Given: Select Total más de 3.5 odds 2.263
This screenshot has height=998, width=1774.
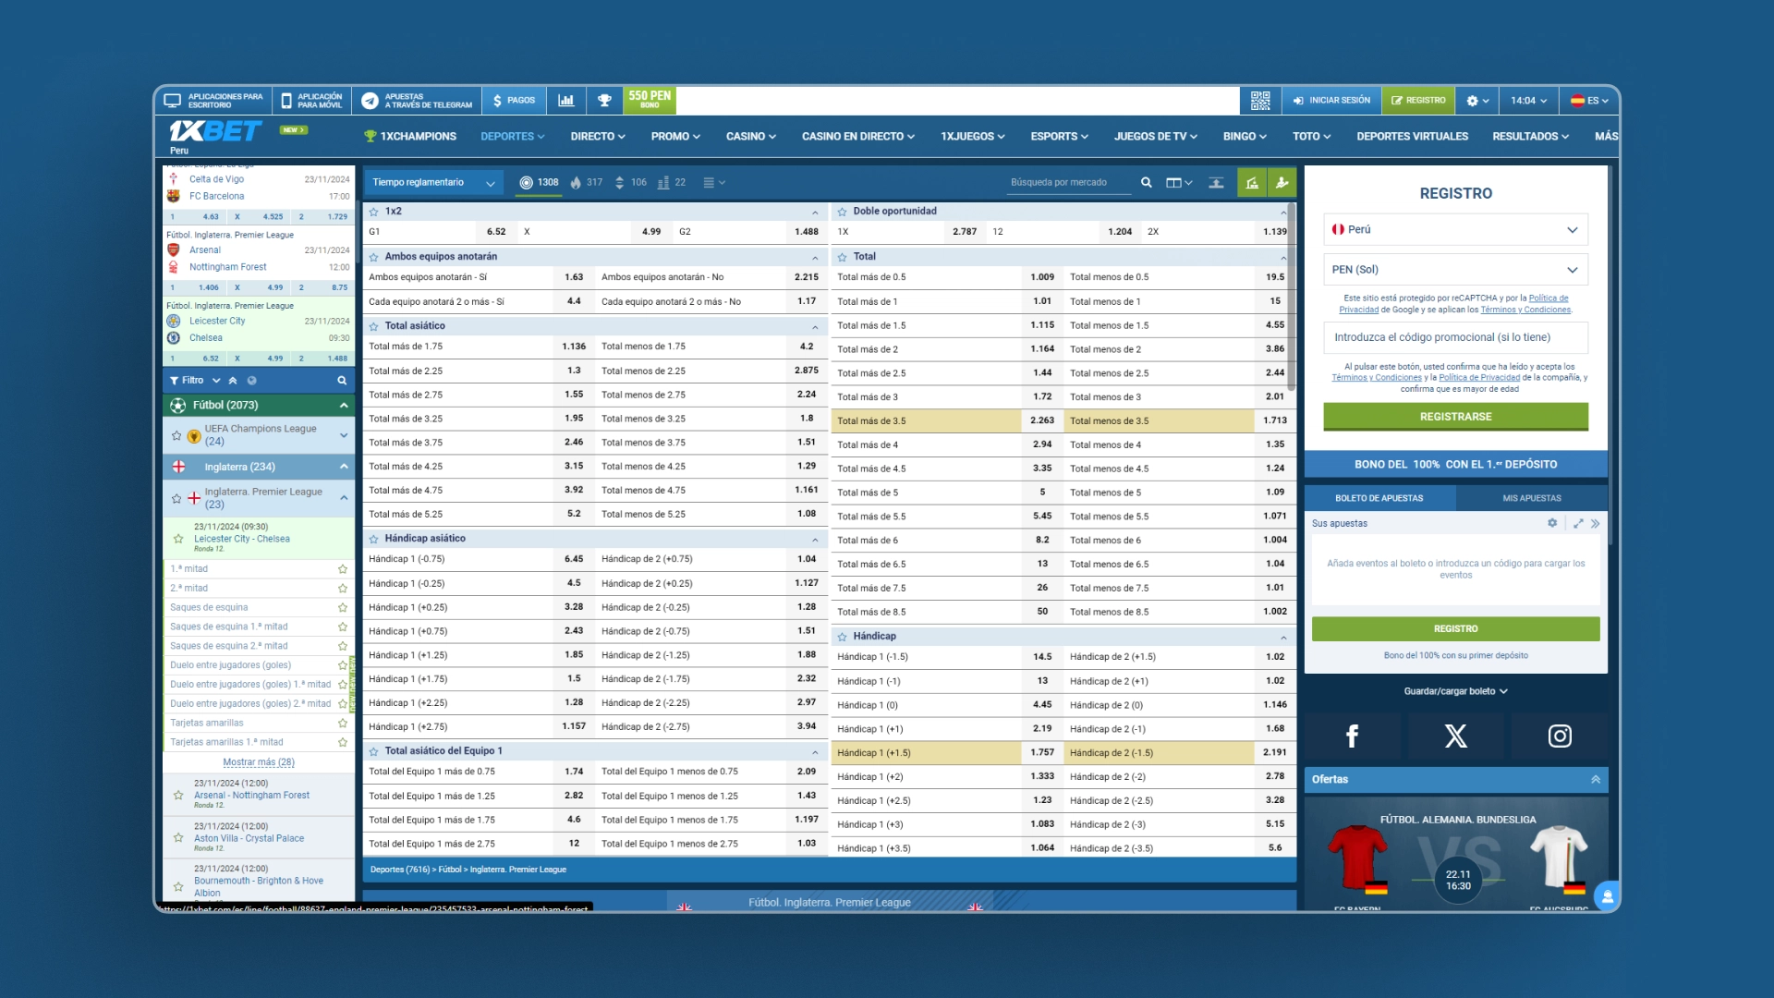Looking at the screenshot, I should pos(1041,421).
